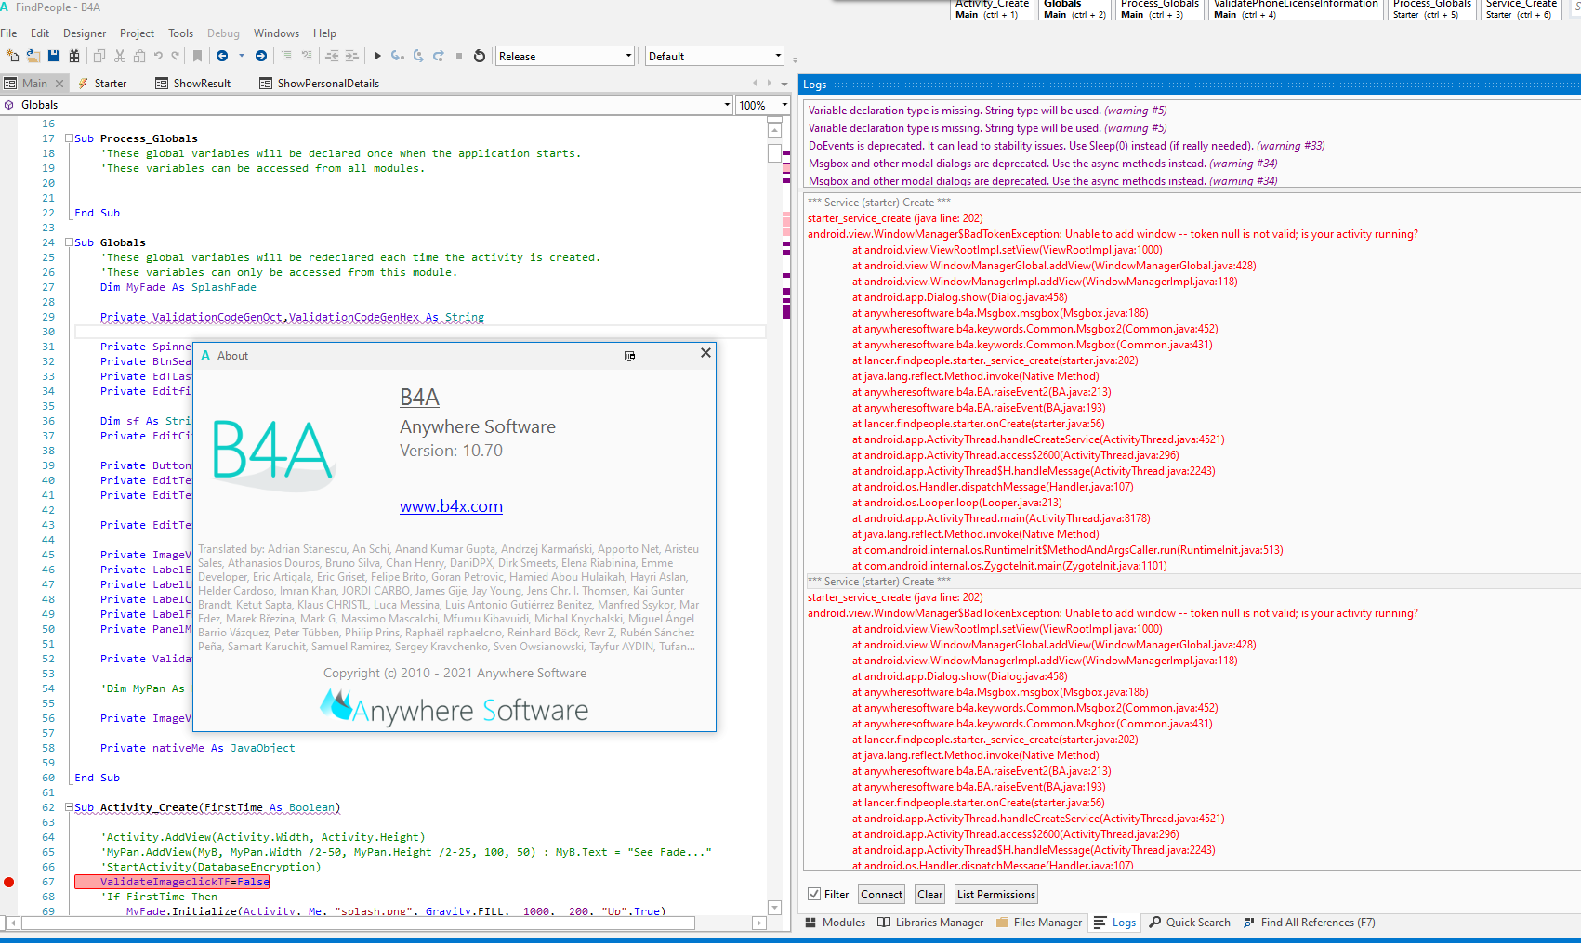Click the Block comment toolbar icon
Screen dimensions: 1581x943
286,56
